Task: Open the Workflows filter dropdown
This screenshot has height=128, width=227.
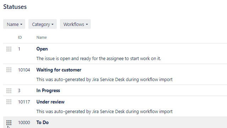Action: click(x=75, y=24)
